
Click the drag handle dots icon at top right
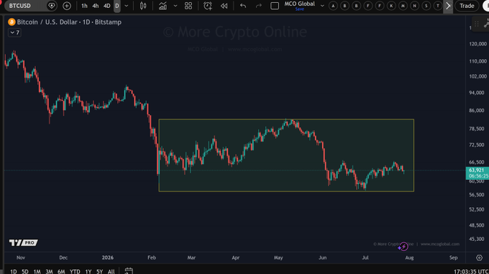(477, 24)
